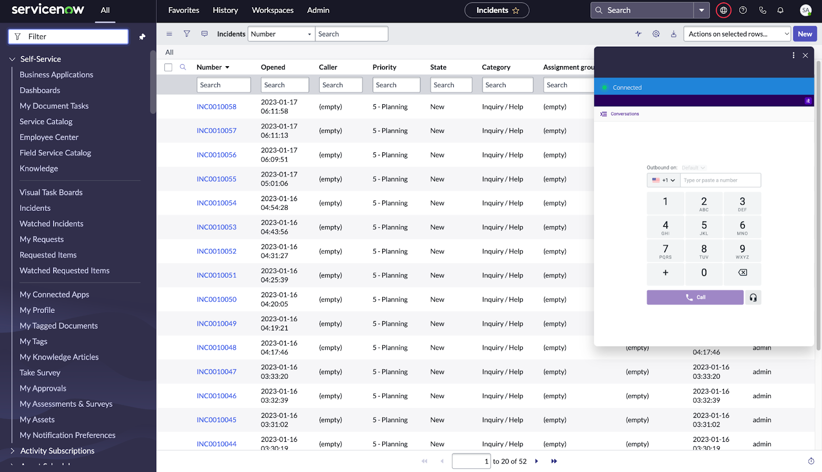Click the New button to create an incident
Viewport: 822px width, 472px height.
coord(805,33)
